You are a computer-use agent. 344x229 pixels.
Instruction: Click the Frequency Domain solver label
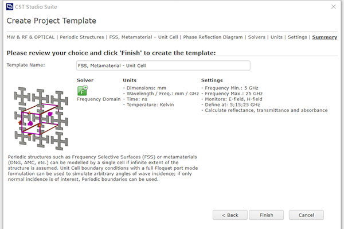99,99
